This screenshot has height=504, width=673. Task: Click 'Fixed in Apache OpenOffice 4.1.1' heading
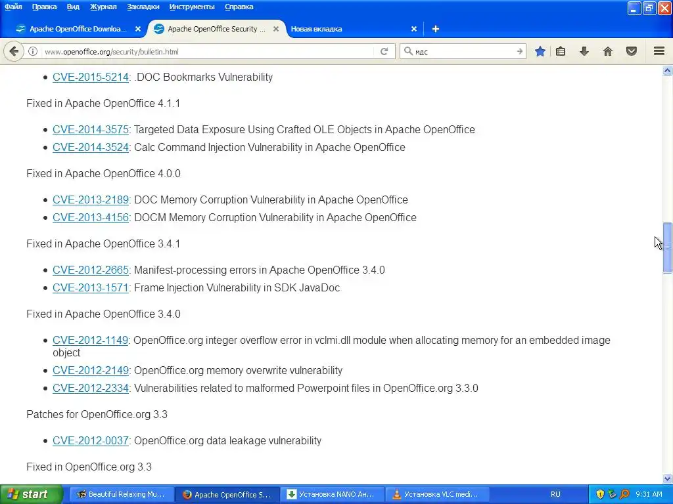[103, 103]
